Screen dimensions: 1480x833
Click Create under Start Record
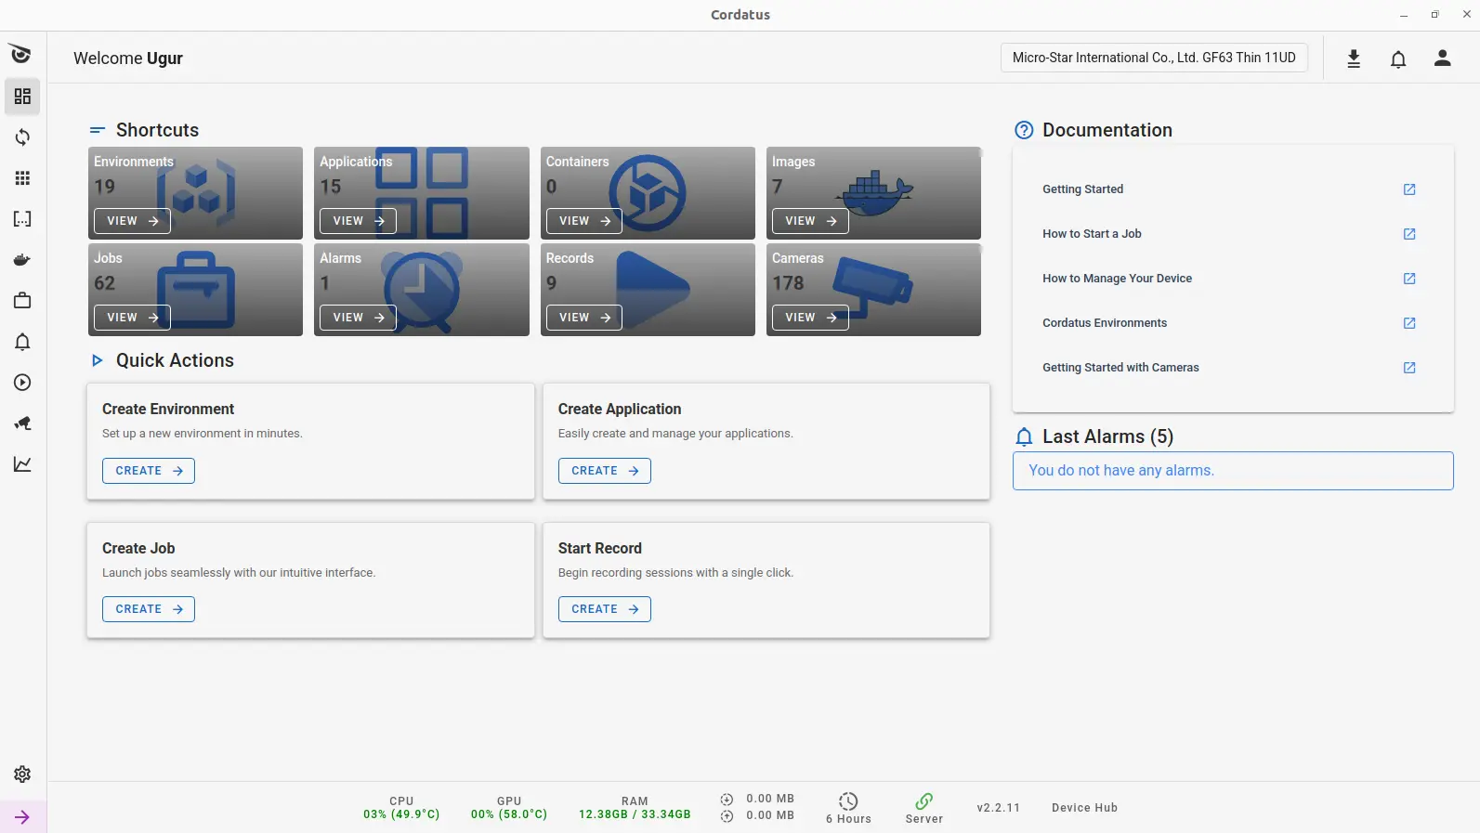tap(605, 609)
